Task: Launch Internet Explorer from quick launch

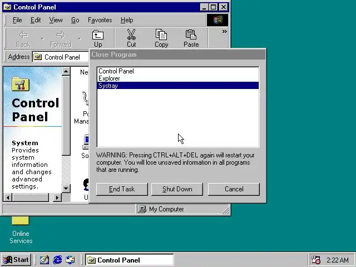Action: [57, 260]
